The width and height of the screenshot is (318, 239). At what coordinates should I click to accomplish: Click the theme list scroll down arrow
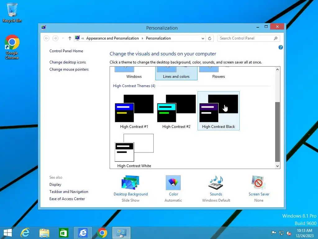click(x=277, y=166)
